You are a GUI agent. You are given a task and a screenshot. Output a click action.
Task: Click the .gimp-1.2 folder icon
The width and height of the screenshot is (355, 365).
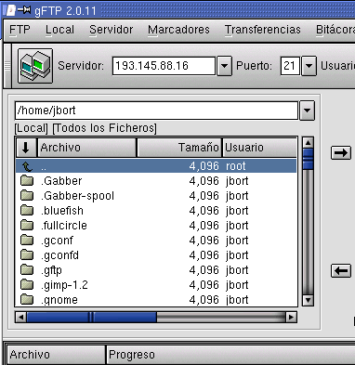pyautogui.click(x=27, y=285)
